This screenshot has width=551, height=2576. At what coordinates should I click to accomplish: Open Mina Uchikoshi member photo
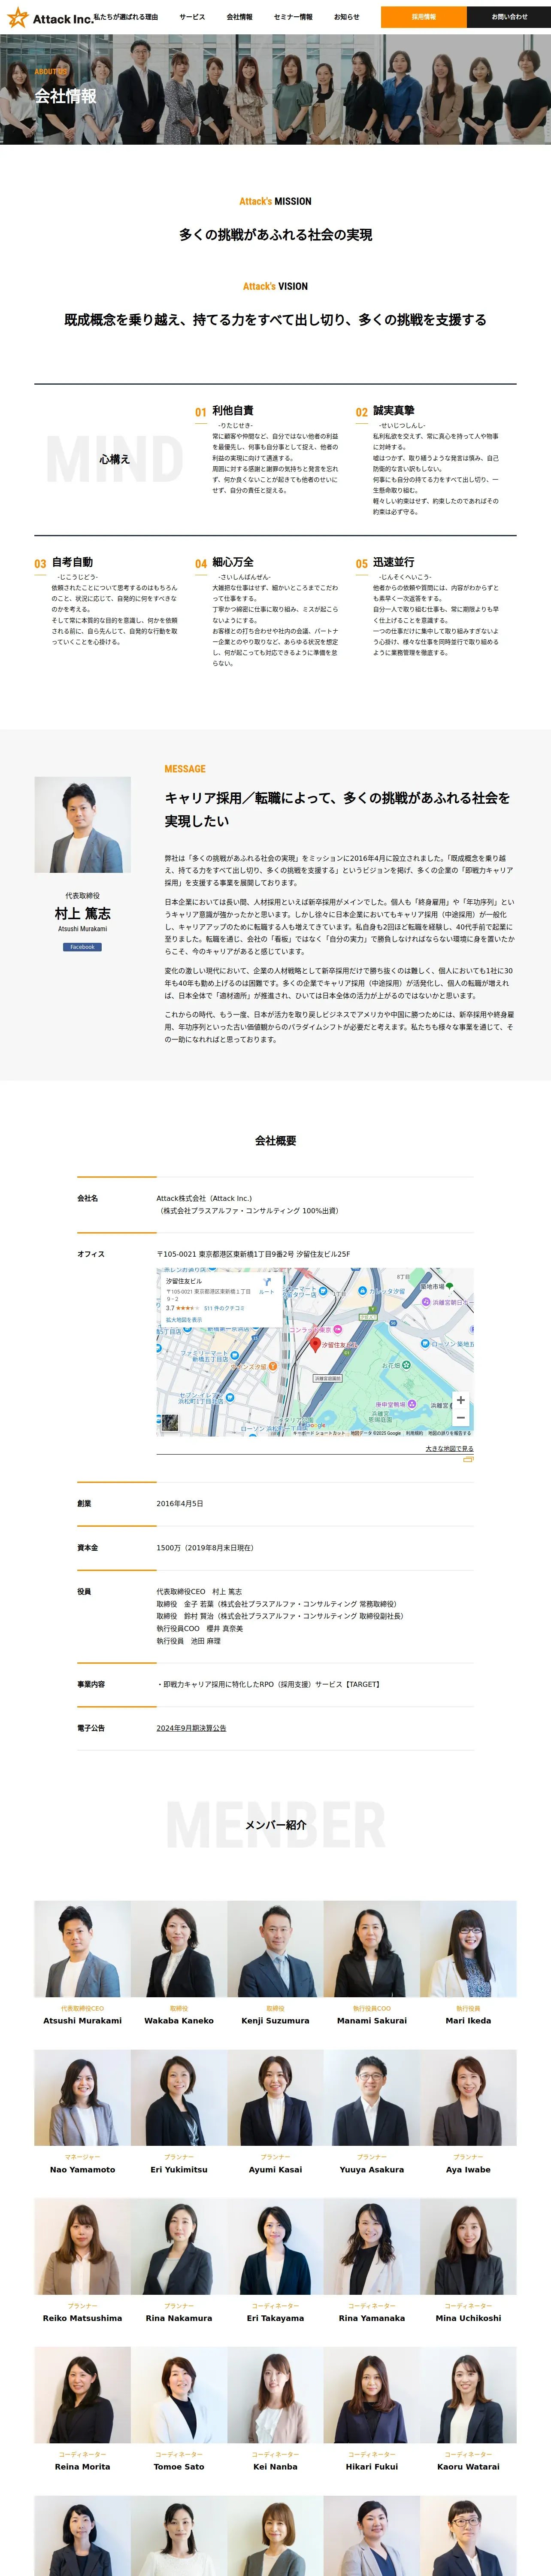468,2246
